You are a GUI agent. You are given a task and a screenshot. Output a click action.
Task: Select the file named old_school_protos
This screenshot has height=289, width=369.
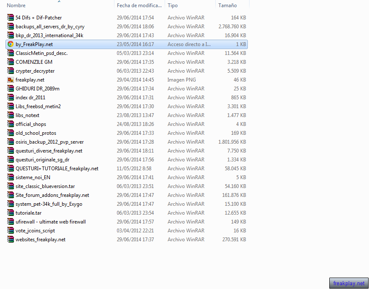[36, 133]
